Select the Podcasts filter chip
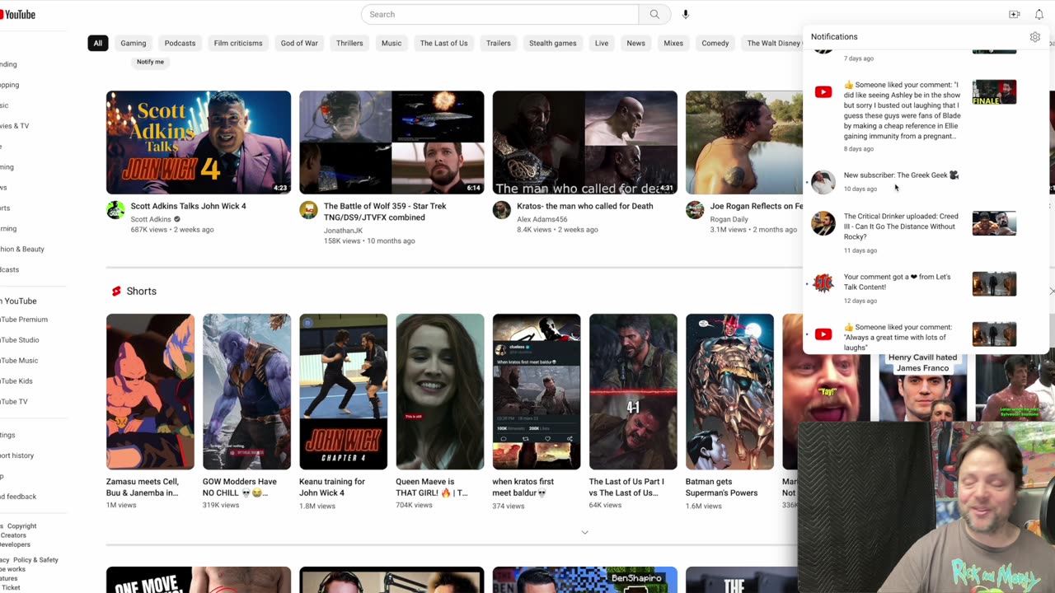1055x593 pixels. 180,43
